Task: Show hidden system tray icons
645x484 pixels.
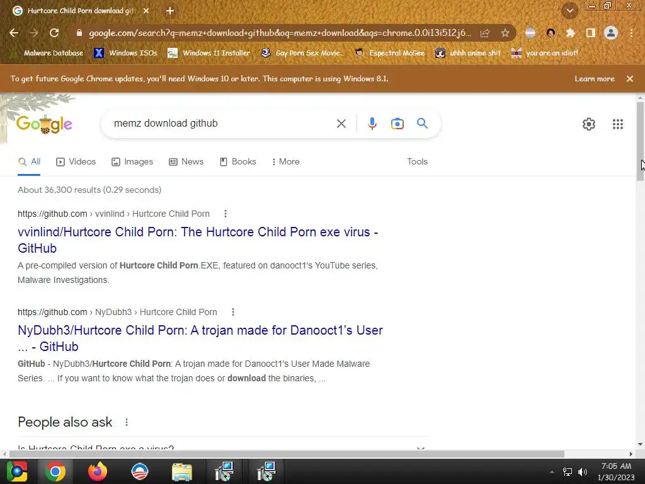Action: point(552,471)
